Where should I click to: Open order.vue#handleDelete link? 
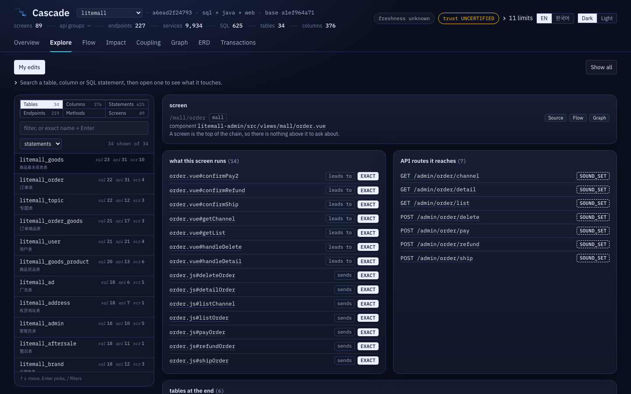click(206, 247)
